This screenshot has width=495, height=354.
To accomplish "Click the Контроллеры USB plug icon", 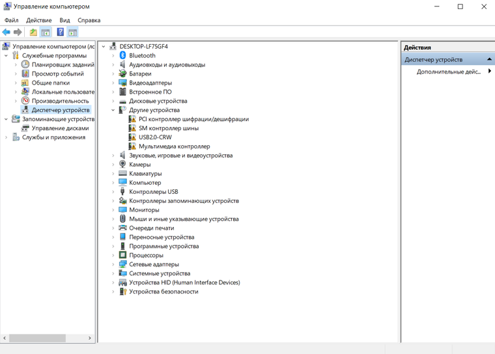I will coord(122,191).
